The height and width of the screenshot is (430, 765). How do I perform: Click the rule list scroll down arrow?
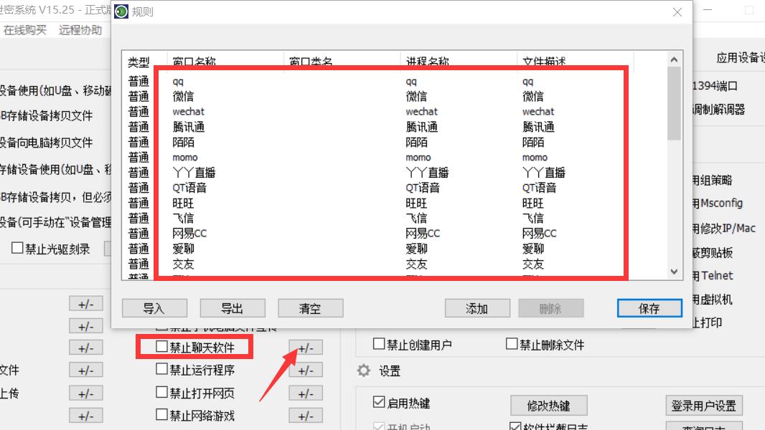coord(675,272)
